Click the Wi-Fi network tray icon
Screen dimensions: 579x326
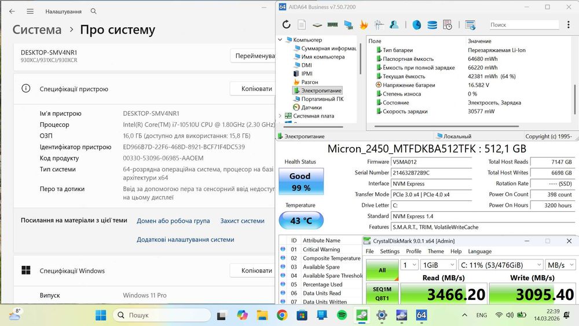[499, 315]
